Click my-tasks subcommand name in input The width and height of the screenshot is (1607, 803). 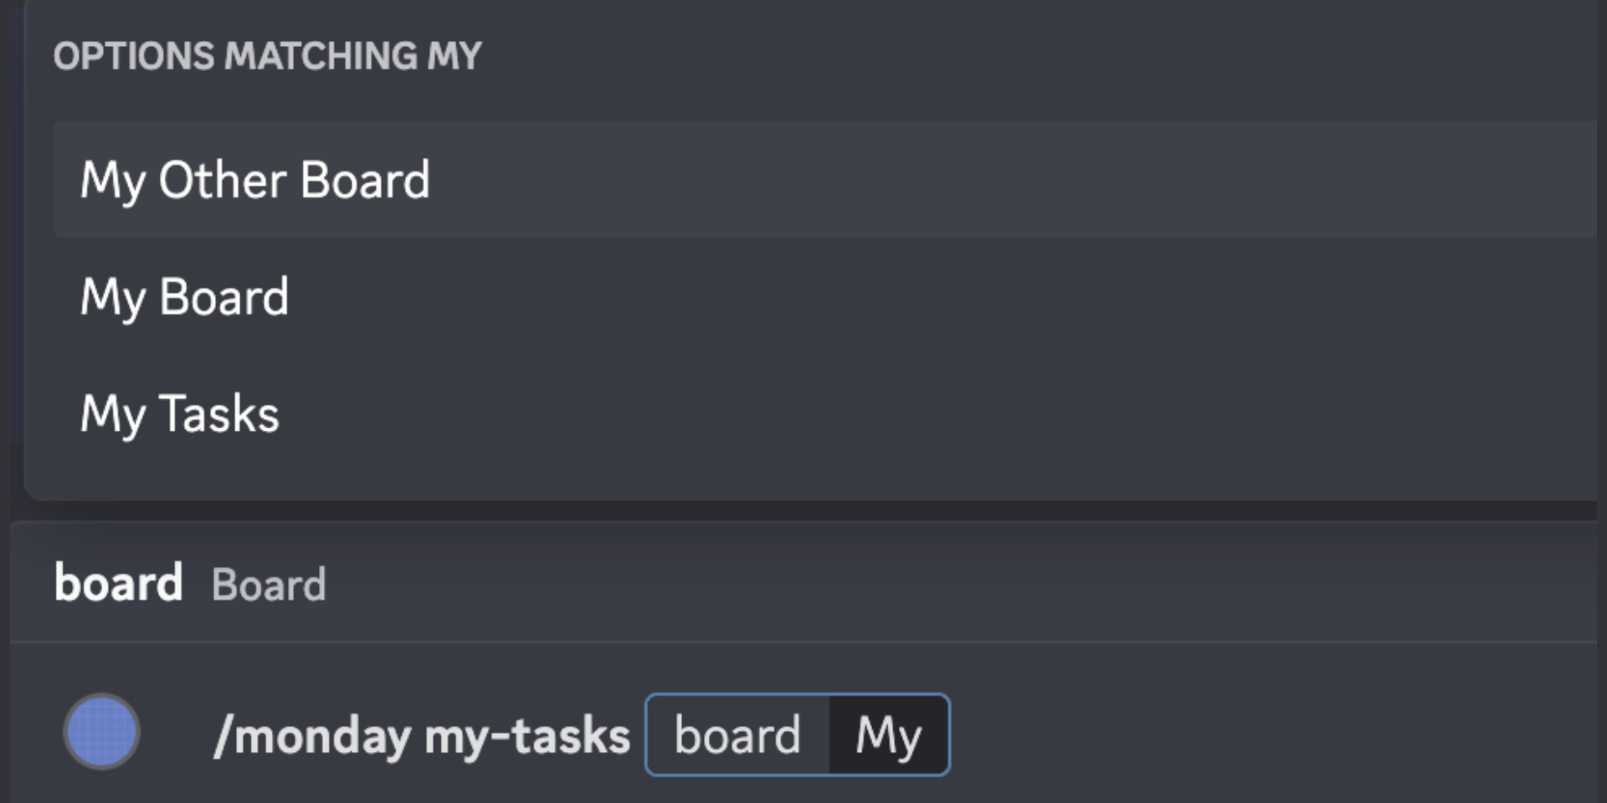pyautogui.click(x=527, y=736)
